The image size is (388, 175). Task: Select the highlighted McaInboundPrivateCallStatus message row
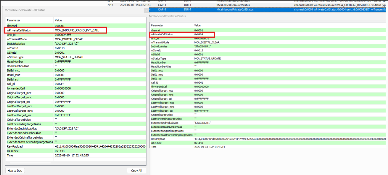click(x=268, y=9)
